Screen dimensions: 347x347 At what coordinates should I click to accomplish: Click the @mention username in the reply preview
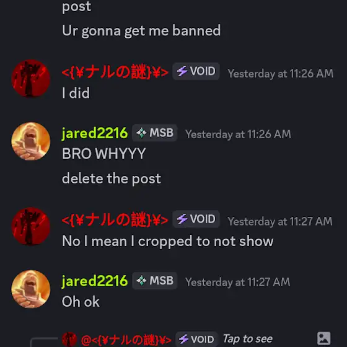coord(126,340)
